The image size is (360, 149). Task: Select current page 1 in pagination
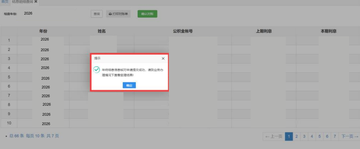coord(289,136)
